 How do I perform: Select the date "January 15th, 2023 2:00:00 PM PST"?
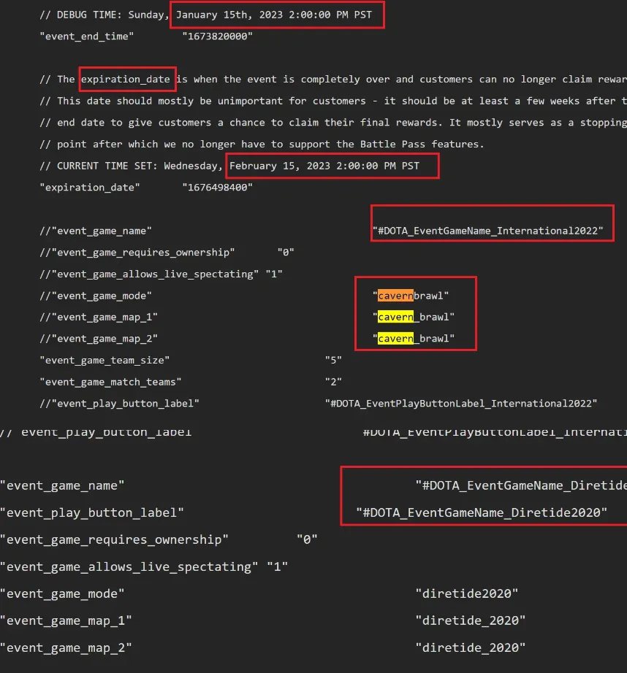click(274, 15)
